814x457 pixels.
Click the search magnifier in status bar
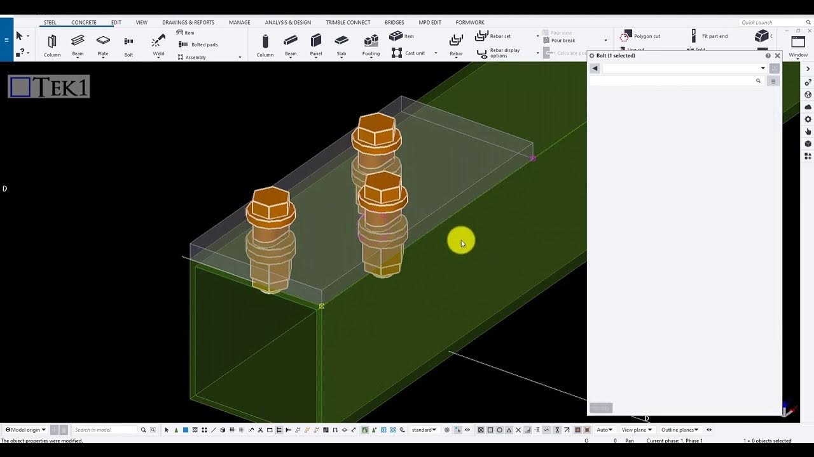(x=143, y=430)
